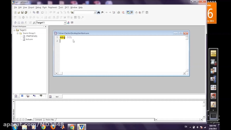Switch to the Command output tab
Screen dimensions: 231x130
[38, 120]
